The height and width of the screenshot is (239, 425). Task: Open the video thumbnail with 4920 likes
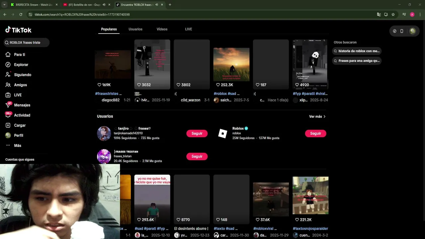tap(310, 64)
